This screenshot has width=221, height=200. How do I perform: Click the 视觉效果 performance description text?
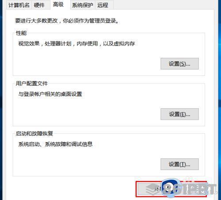click(x=76, y=44)
